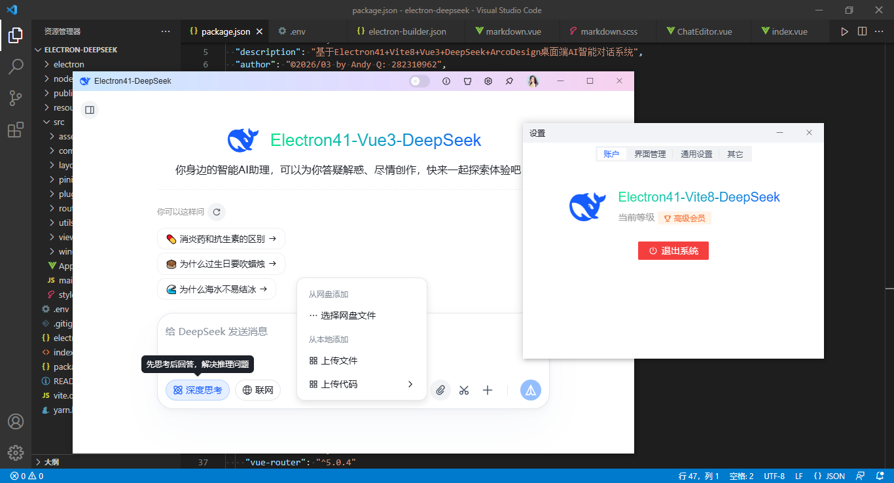Open Source Control in VS Code sidebar
Screen dimensions: 894x483
coord(16,98)
